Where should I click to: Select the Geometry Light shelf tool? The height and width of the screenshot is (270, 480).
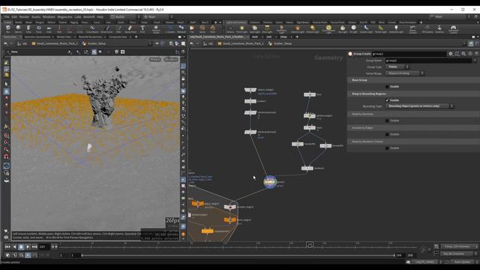pos(281,29)
